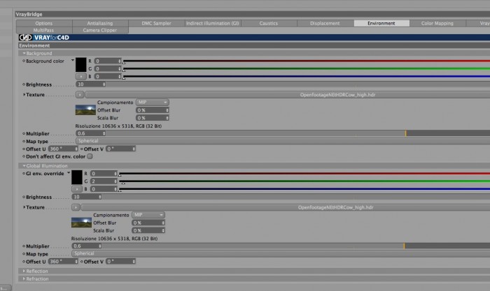Switch to the Color Mapping tab
The image size is (490, 291).
[437, 23]
